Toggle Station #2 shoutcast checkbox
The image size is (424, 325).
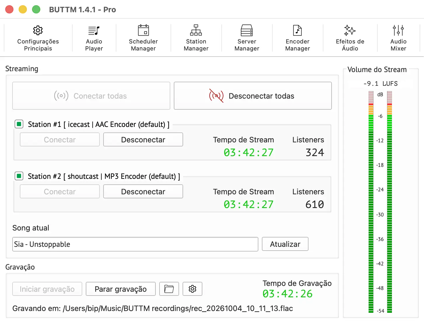[19, 176]
